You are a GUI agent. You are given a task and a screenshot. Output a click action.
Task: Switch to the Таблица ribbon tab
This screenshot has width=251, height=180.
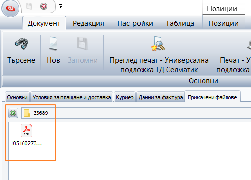pos(180,23)
